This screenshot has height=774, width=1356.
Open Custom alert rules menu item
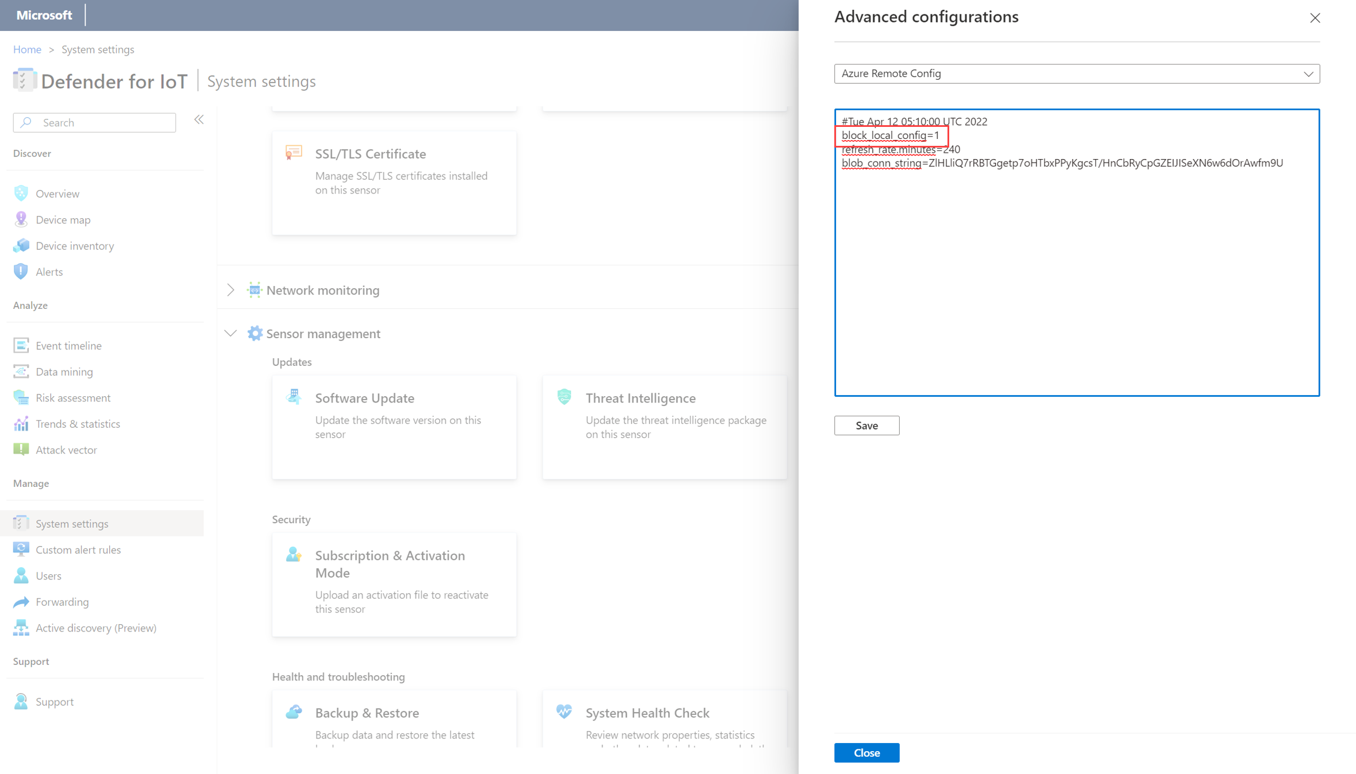(78, 549)
